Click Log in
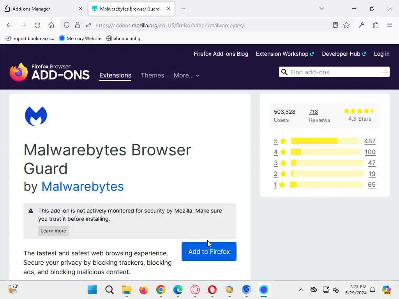399x299 pixels. pyautogui.click(x=382, y=54)
